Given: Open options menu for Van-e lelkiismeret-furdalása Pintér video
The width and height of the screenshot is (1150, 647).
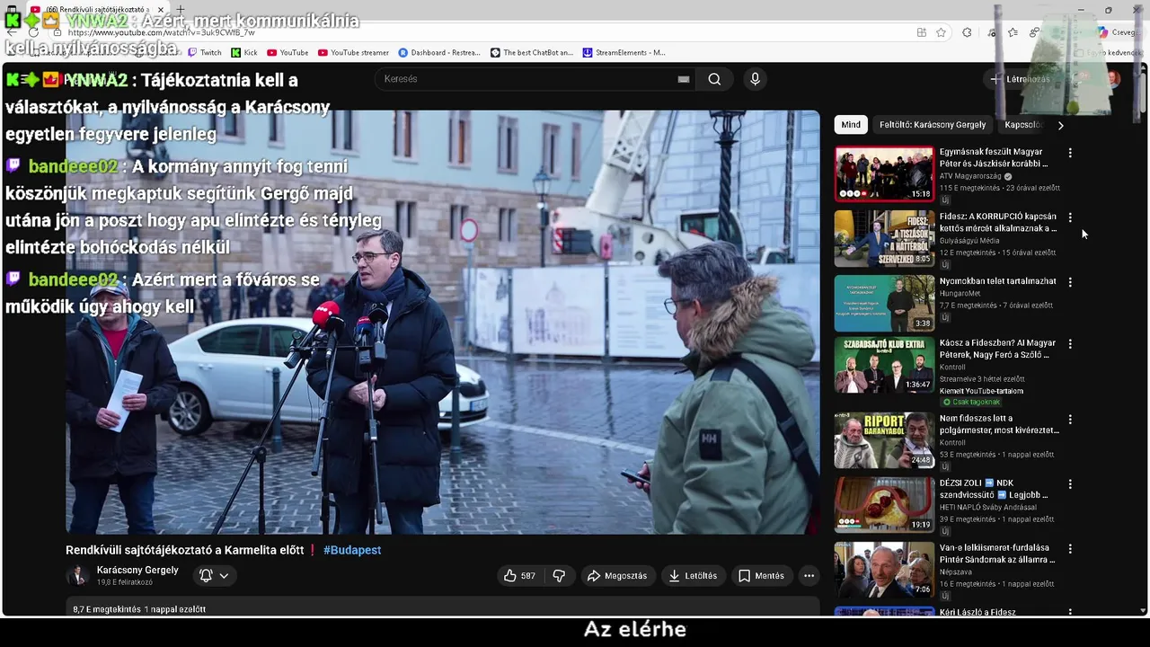Looking at the screenshot, I should [x=1070, y=549].
